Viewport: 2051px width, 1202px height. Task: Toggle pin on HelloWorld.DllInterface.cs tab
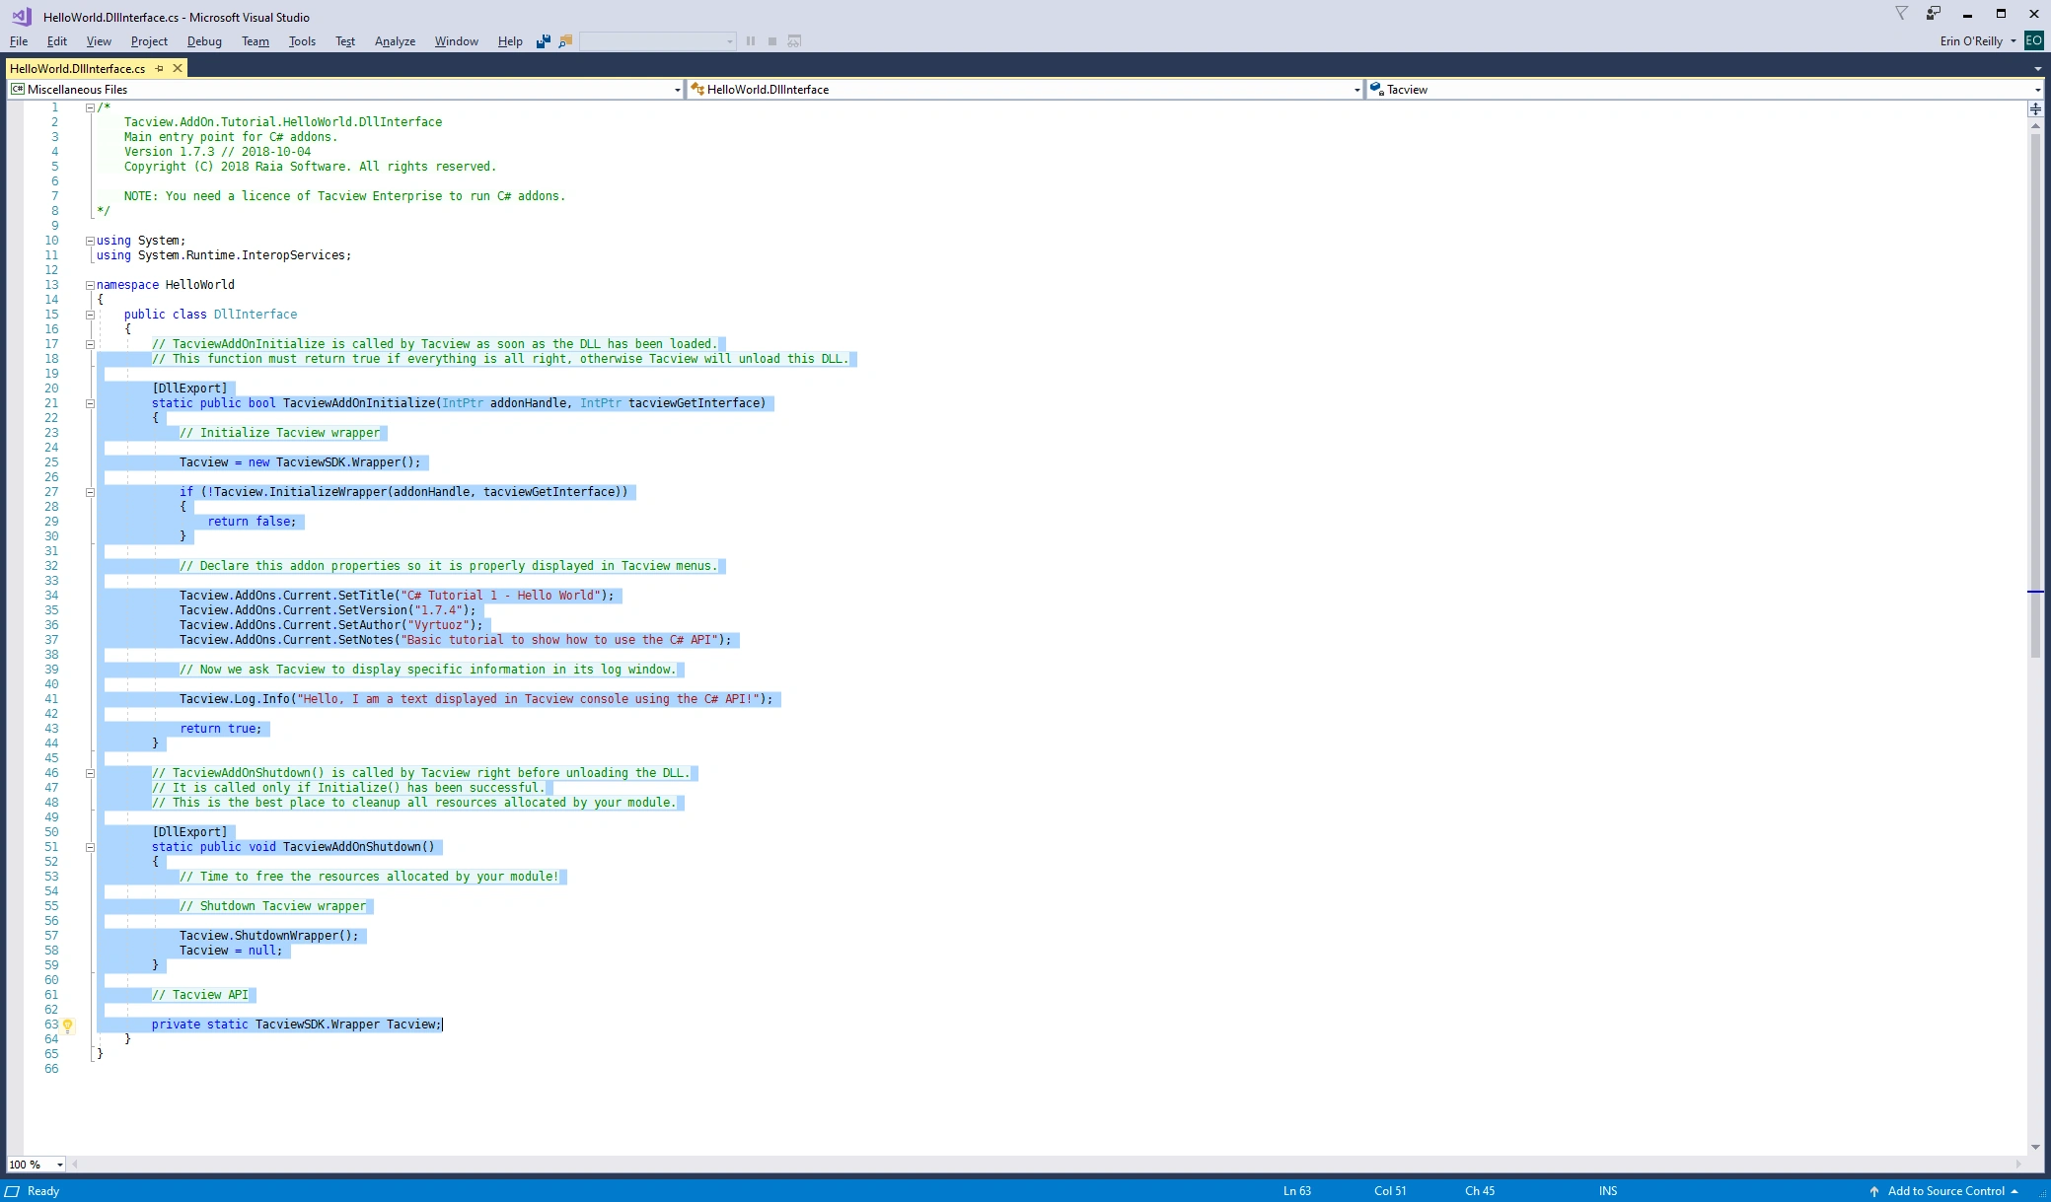coord(160,68)
